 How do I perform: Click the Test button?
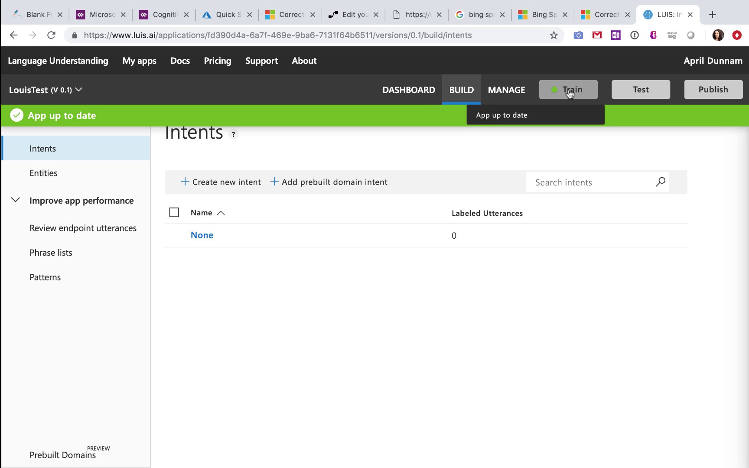click(641, 89)
